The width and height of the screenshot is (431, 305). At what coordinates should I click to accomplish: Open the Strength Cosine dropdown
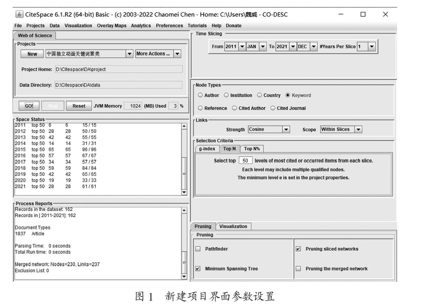286,129
